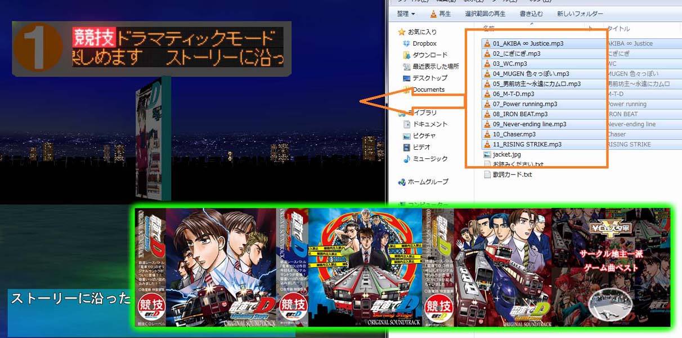Click the ミュージック note icon

click(x=407, y=159)
